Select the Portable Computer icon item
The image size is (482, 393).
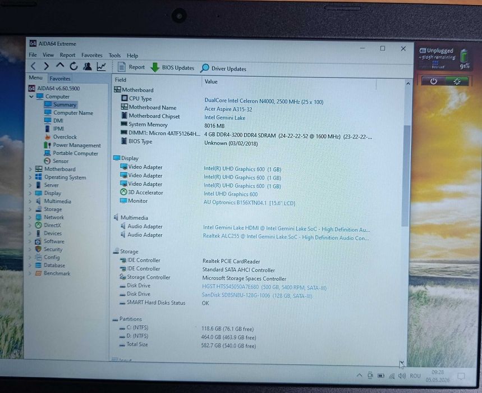pos(47,153)
